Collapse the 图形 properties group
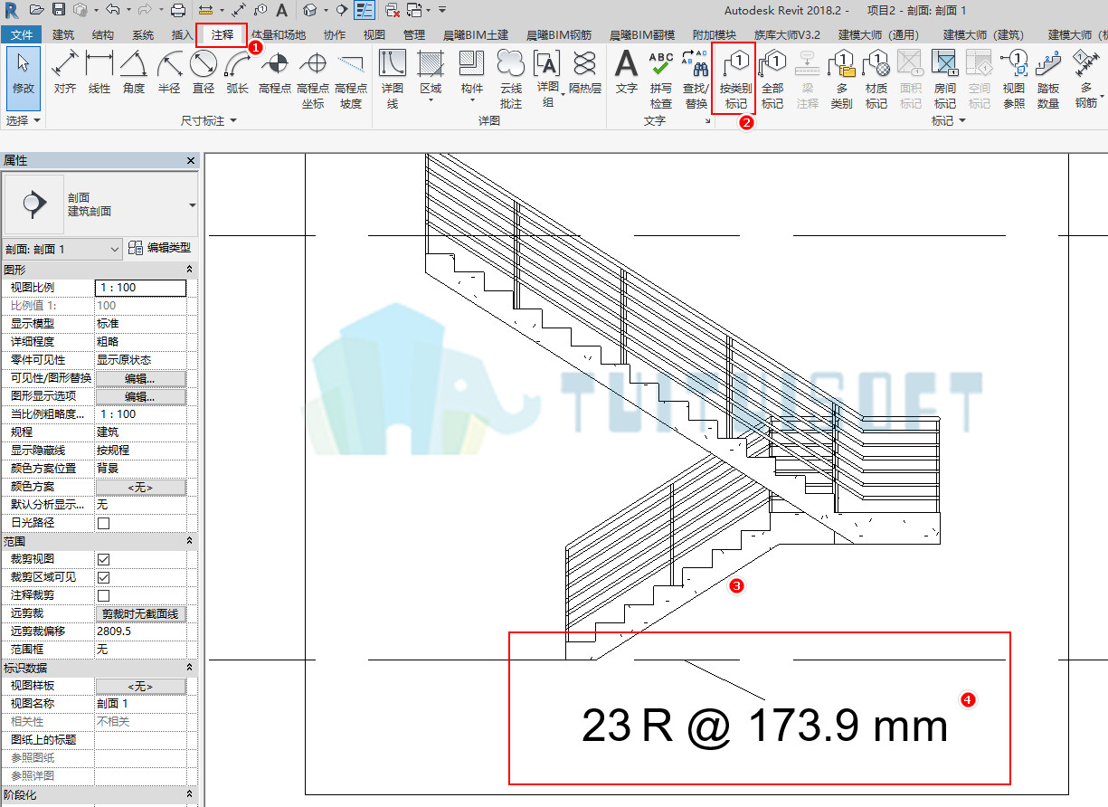Image resolution: width=1108 pixels, height=807 pixels. tap(189, 270)
